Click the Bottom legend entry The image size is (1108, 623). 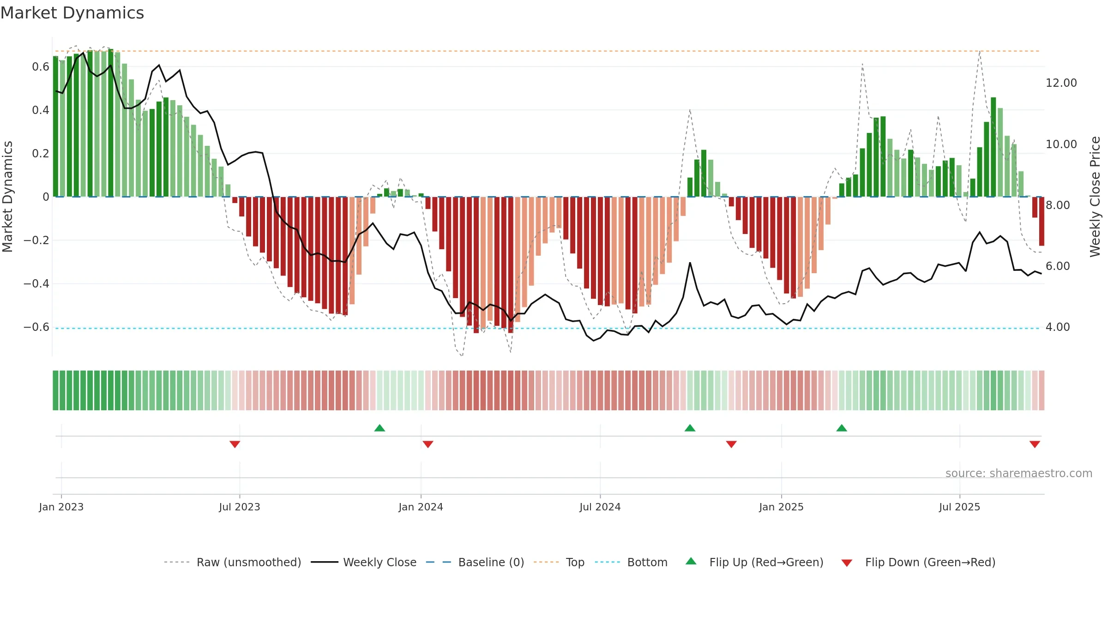(631, 562)
